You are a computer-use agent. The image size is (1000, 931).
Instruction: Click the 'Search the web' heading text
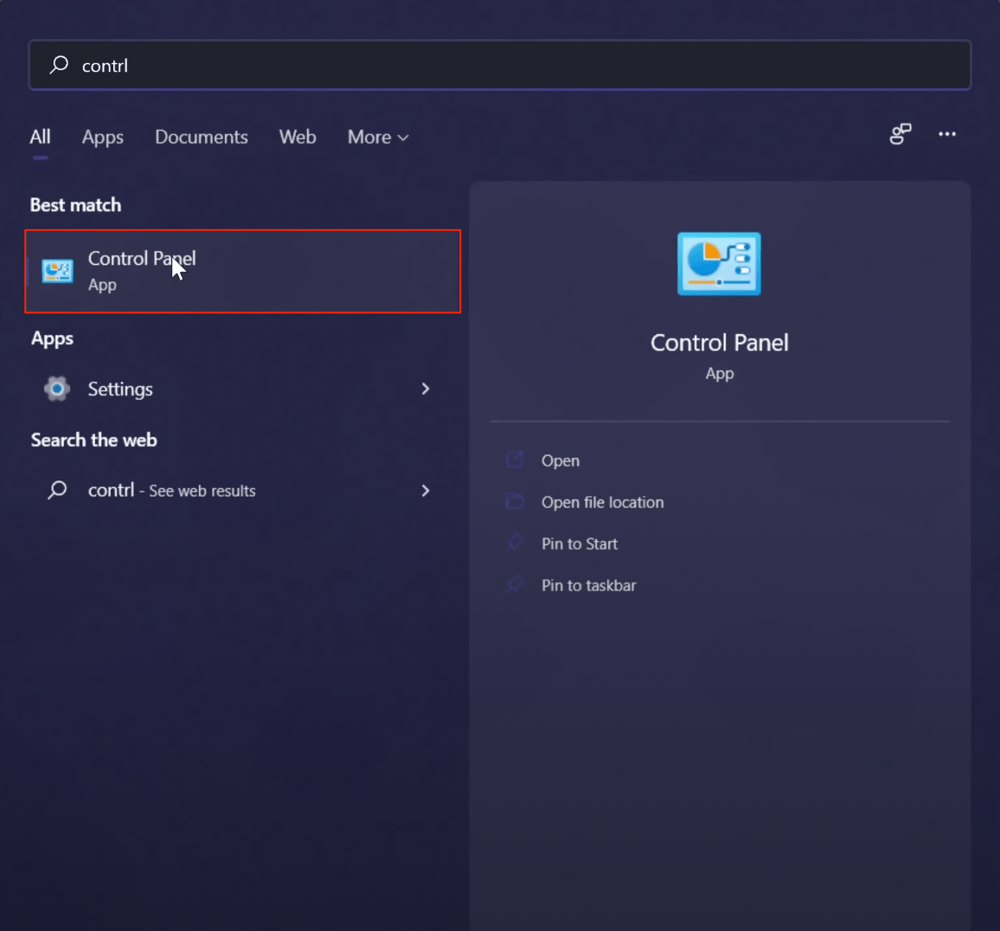93,440
